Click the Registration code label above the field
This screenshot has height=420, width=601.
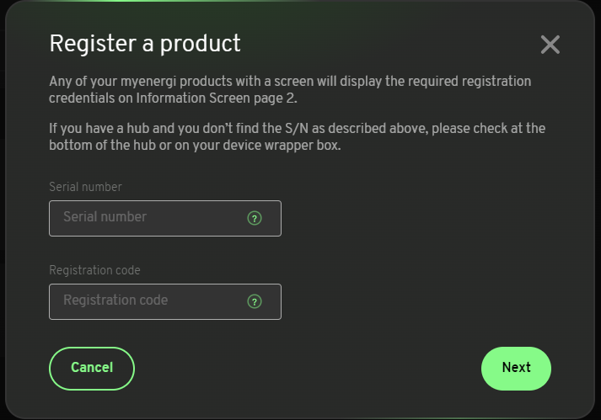click(x=94, y=270)
